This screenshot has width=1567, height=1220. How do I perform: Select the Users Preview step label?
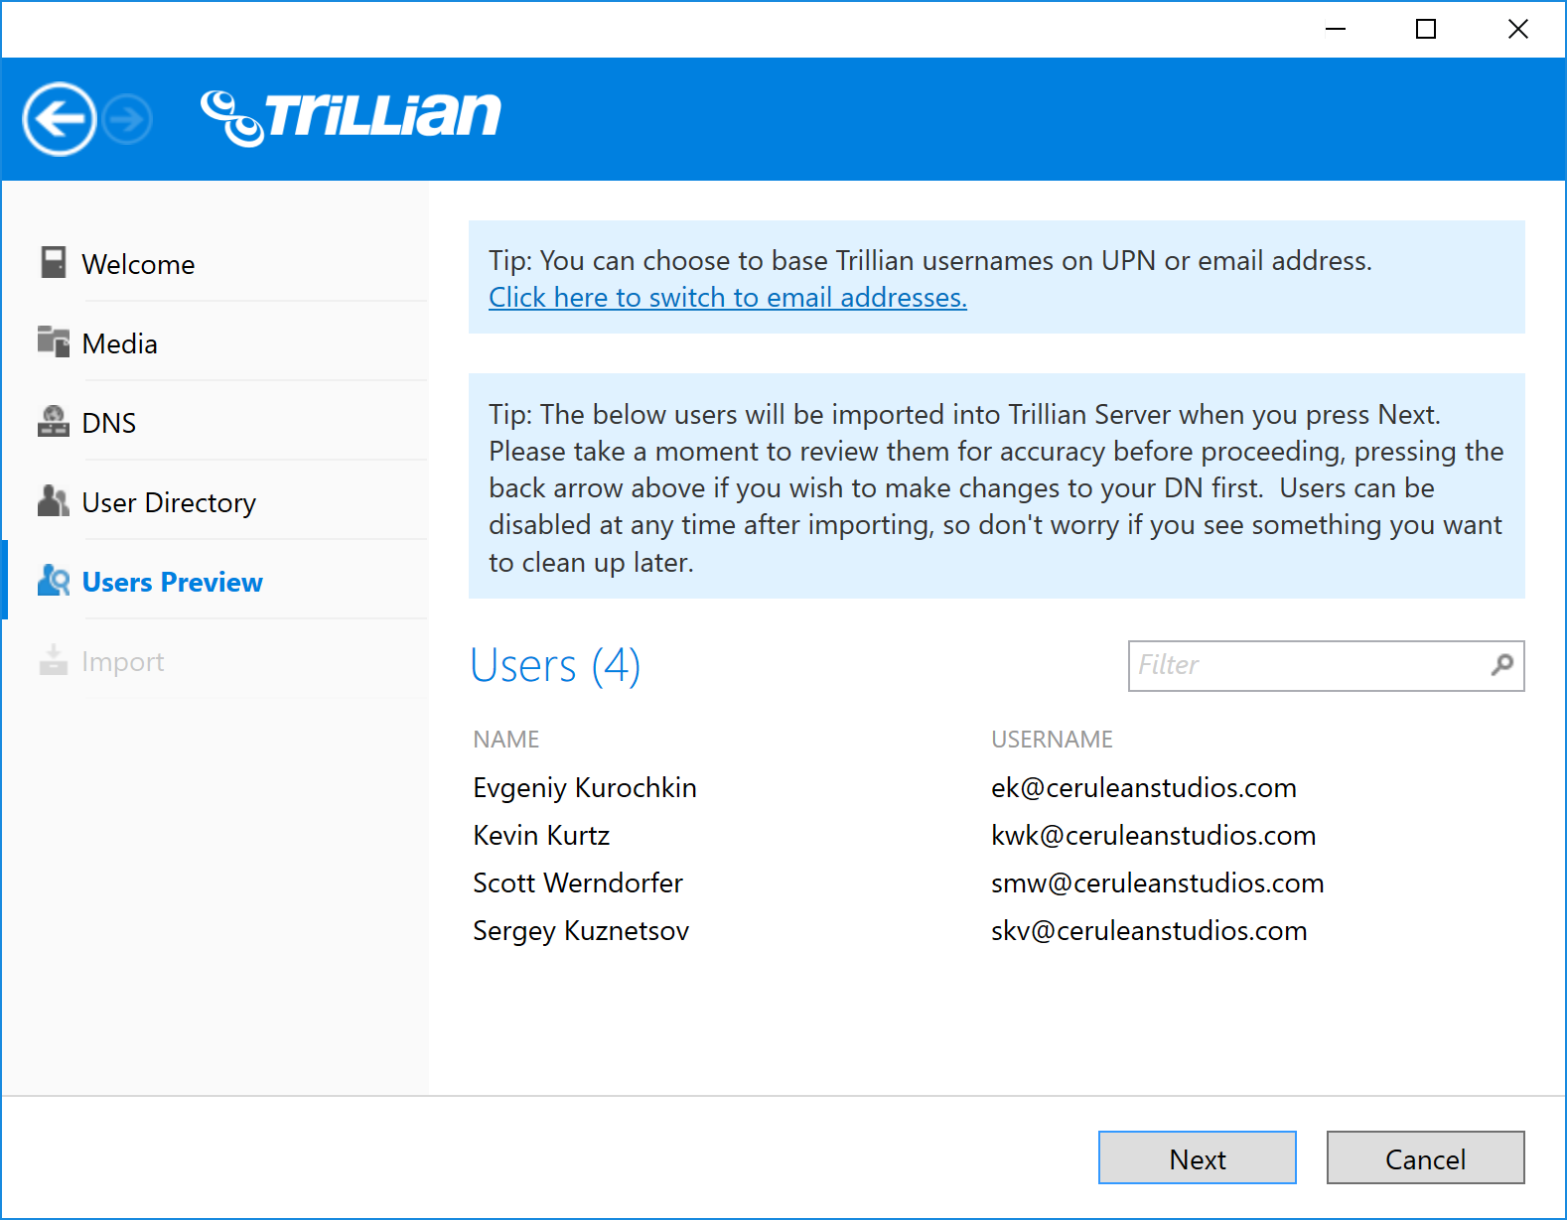(x=172, y=582)
